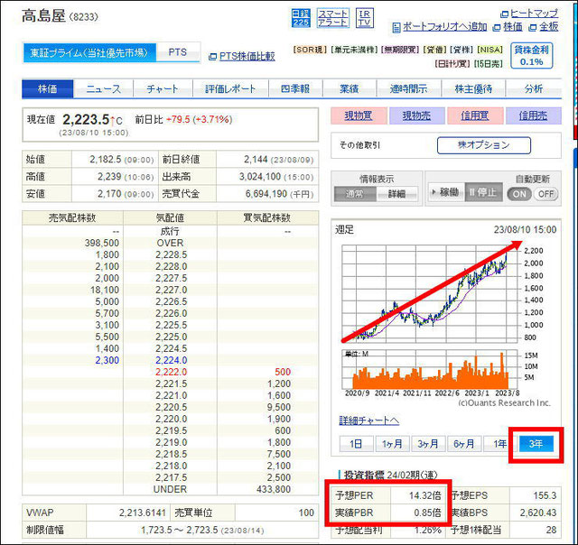This screenshot has width=578, height=545.
Task: Click the 信用買 button
Action: (x=475, y=116)
